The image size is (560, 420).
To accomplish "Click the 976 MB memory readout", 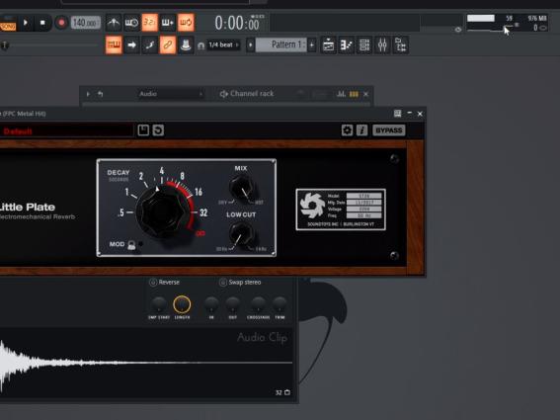I will point(537,18).
